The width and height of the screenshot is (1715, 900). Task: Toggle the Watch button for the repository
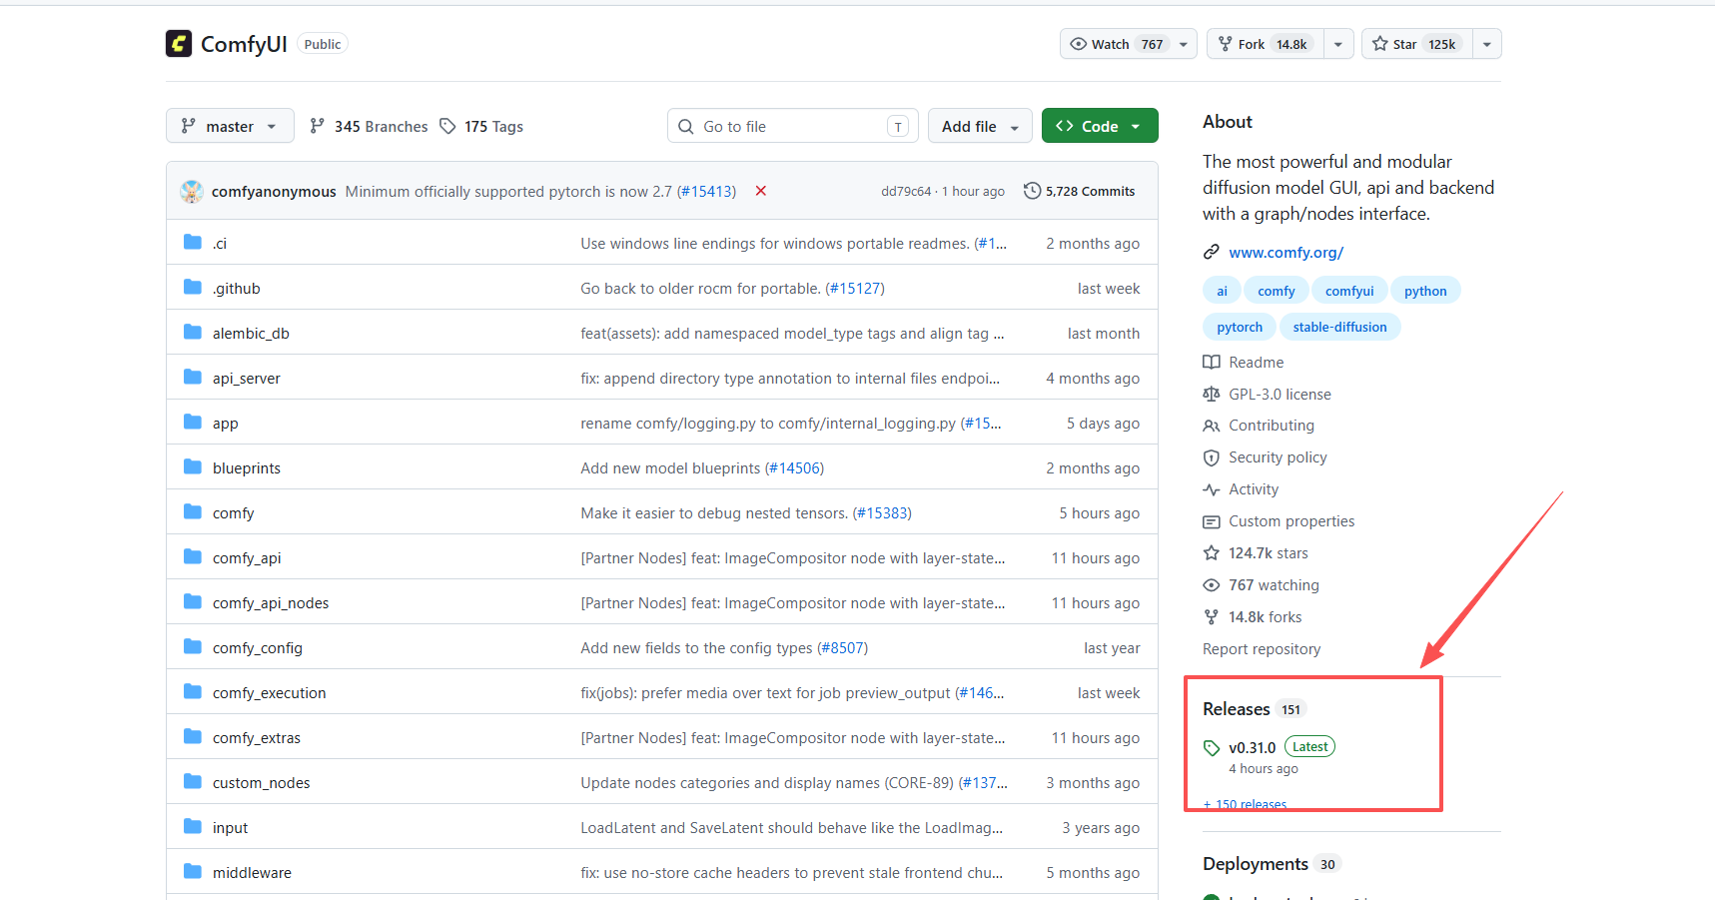(1116, 44)
